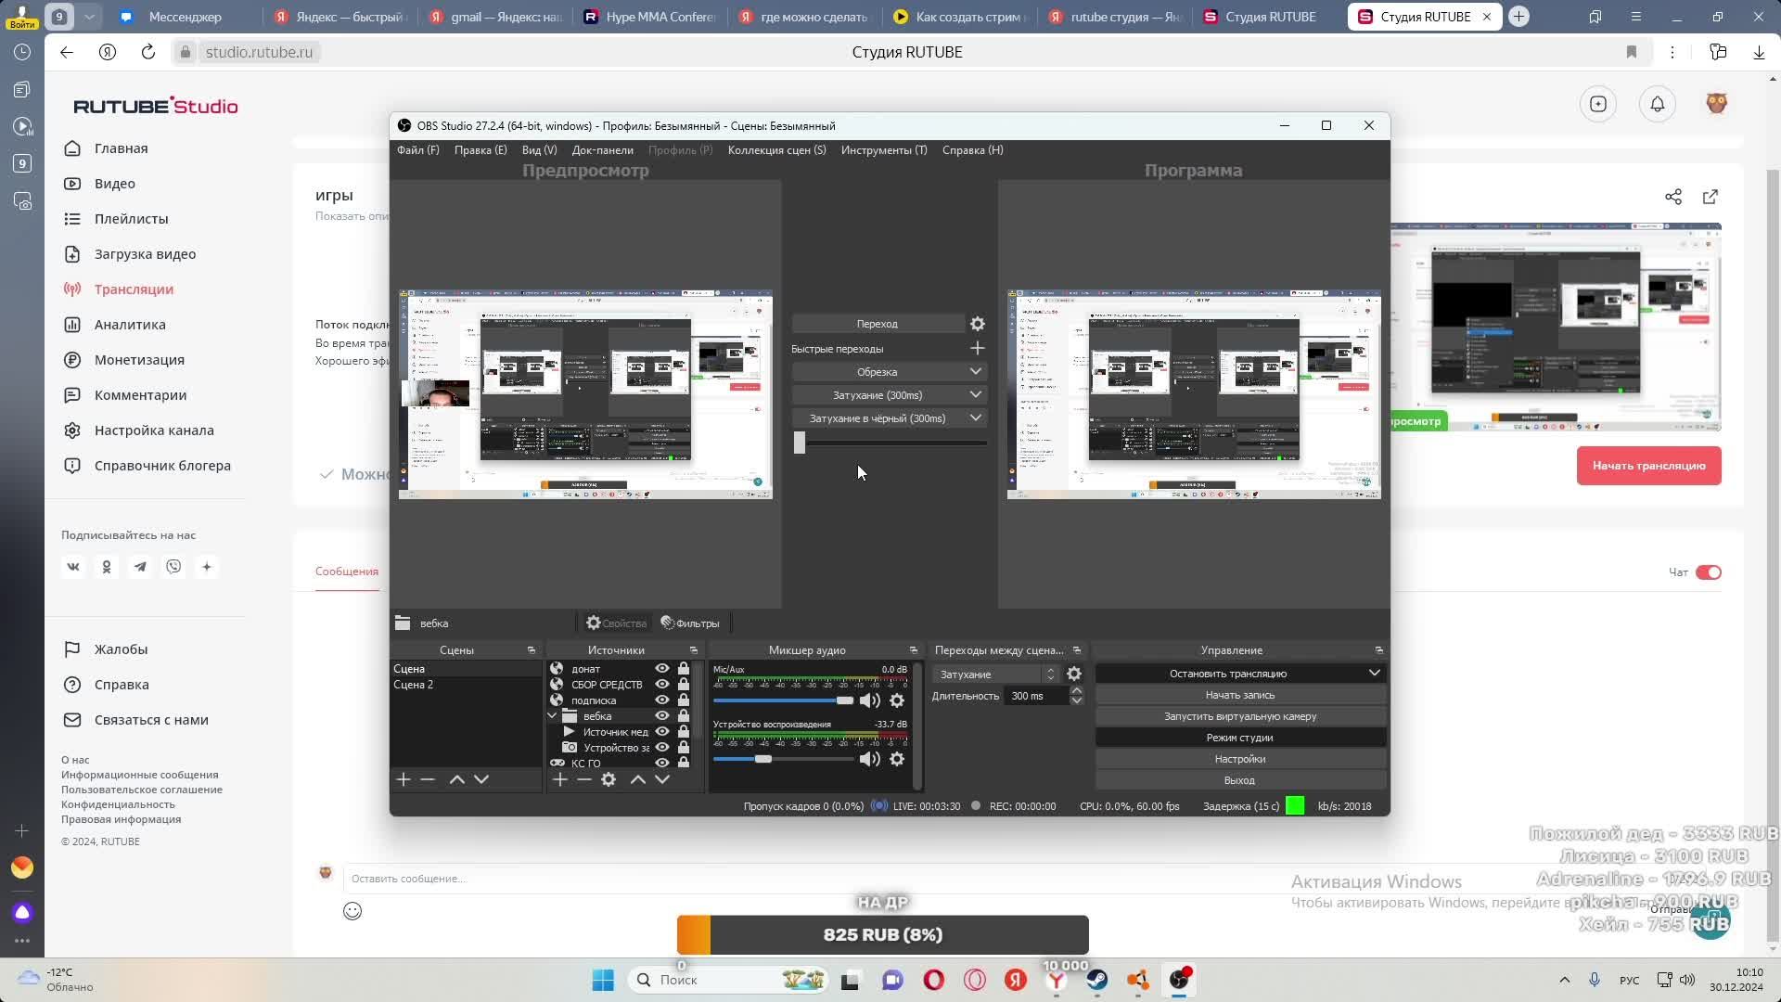Open RUTUBE notifications bell

1658,104
